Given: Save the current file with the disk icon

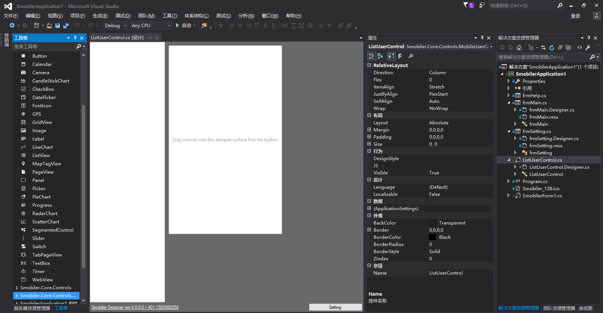Looking at the screenshot, I should tap(58, 25).
